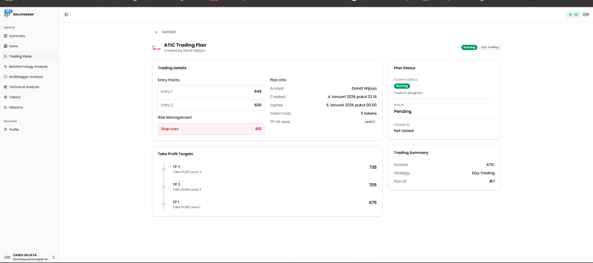Click the email address in sidebar footer
Image resolution: width=593 pixels, height=263 pixels.
pos(31,259)
